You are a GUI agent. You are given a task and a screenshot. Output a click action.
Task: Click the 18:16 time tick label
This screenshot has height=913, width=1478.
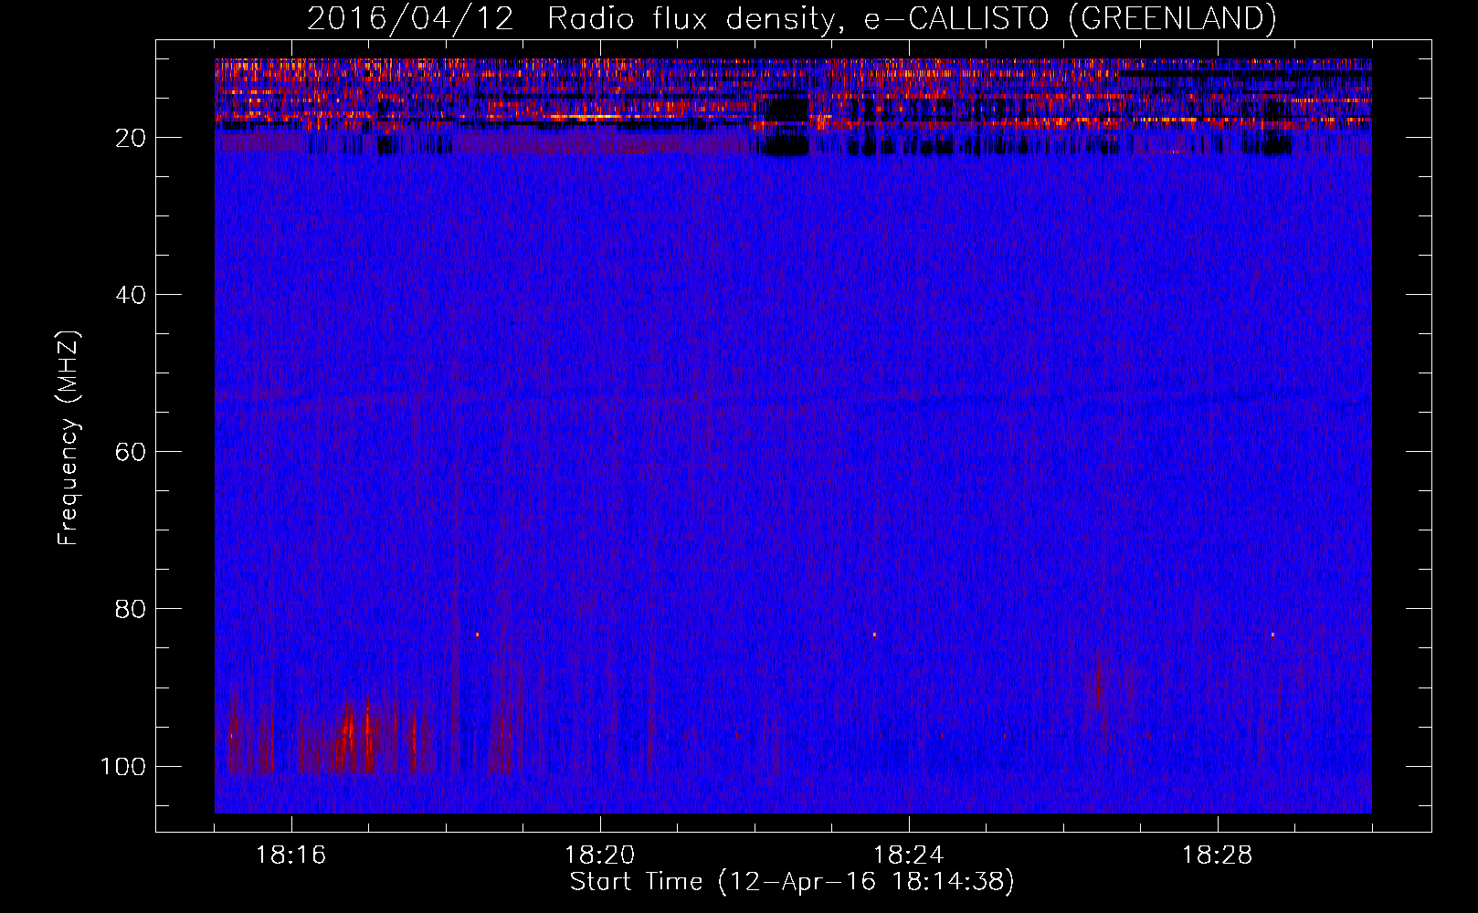click(290, 855)
